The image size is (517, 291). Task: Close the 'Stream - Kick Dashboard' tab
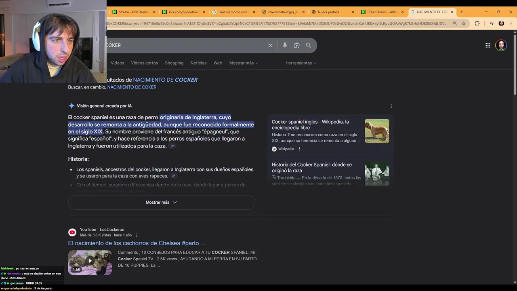click(154, 12)
